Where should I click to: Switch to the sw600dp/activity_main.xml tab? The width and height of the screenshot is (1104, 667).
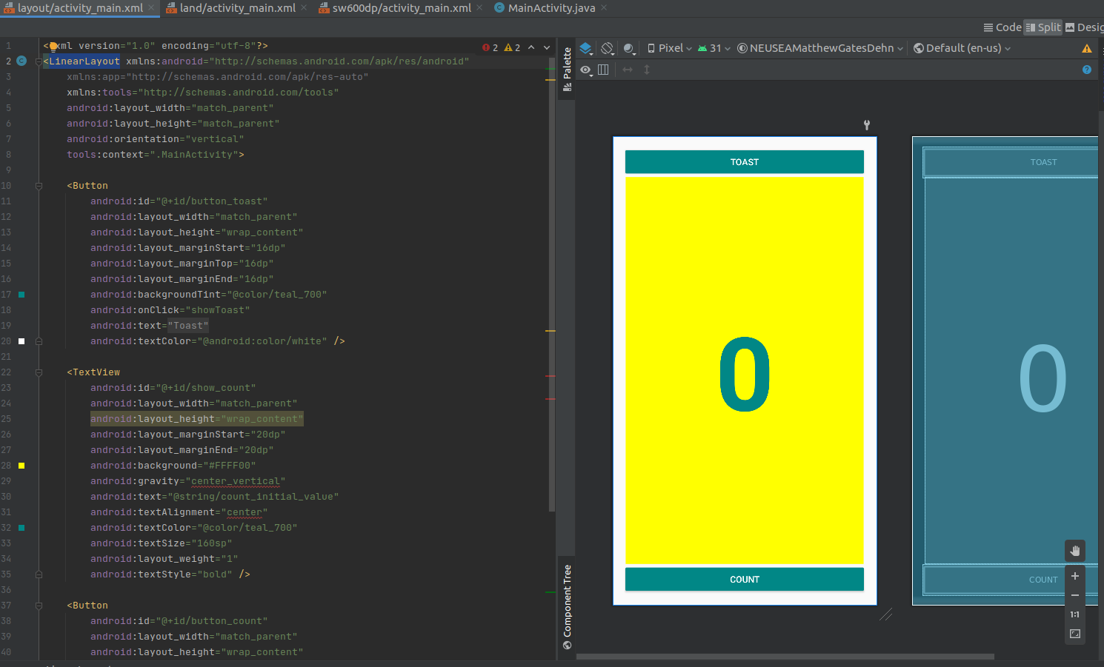401,8
